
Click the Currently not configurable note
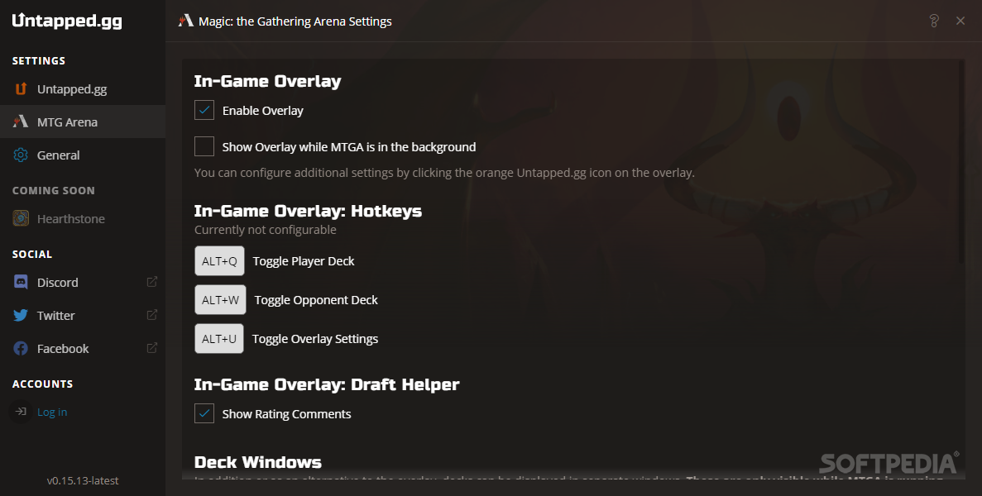pos(266,230)
